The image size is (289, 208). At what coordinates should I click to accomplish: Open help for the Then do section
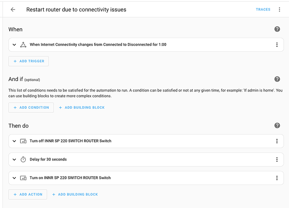point(277,125)
